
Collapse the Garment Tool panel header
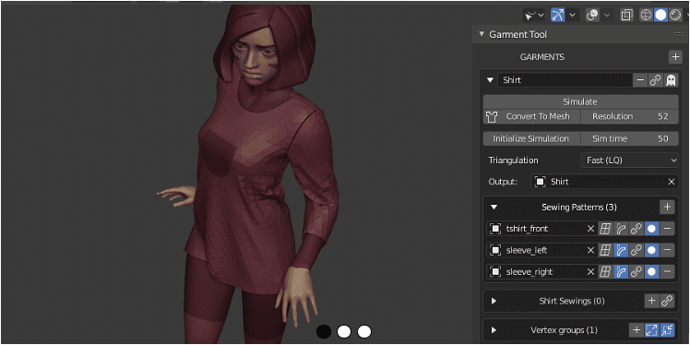[482, 34]
